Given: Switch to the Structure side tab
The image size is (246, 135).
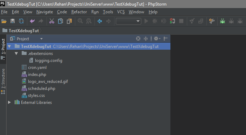Looking at the screenshot, I should pos(3,81).
